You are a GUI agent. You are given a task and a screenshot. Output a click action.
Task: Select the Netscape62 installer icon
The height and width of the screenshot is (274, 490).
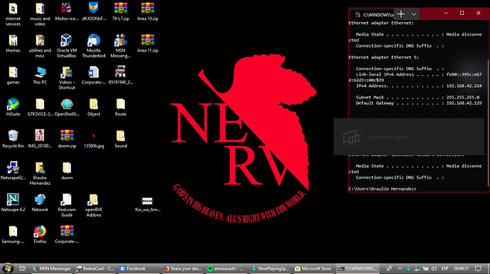click(13, 171)
